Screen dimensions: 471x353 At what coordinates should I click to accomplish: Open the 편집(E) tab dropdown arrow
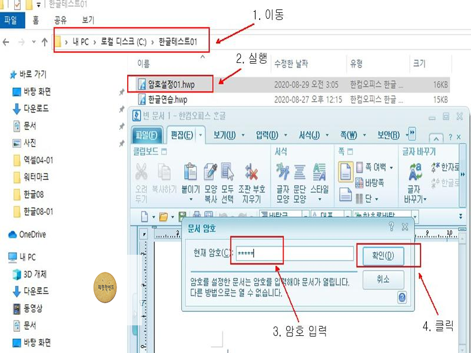pos(200,135)
